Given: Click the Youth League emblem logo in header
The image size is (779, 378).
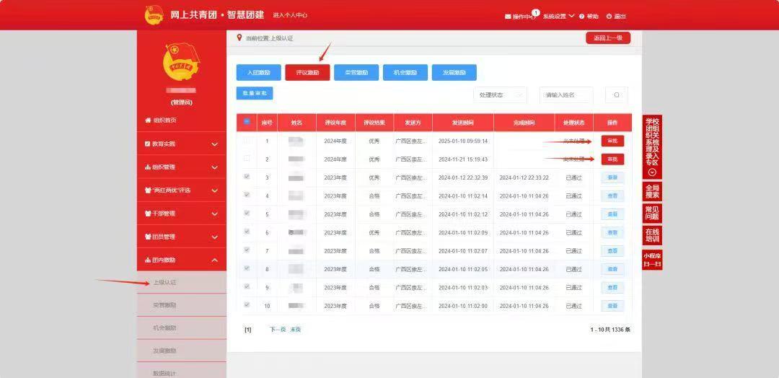Looking at the screenshot, I should tap(154, 15).
